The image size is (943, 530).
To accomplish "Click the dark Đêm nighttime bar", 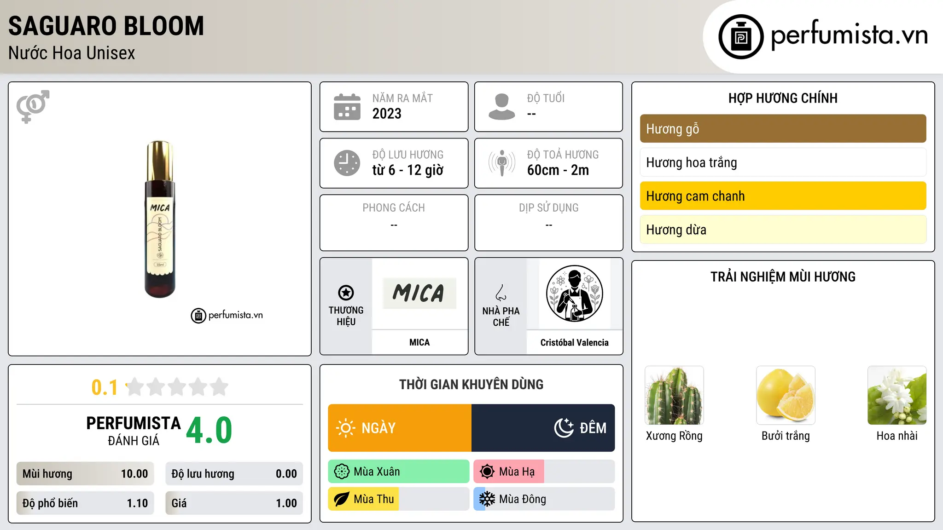I will 543,428.
